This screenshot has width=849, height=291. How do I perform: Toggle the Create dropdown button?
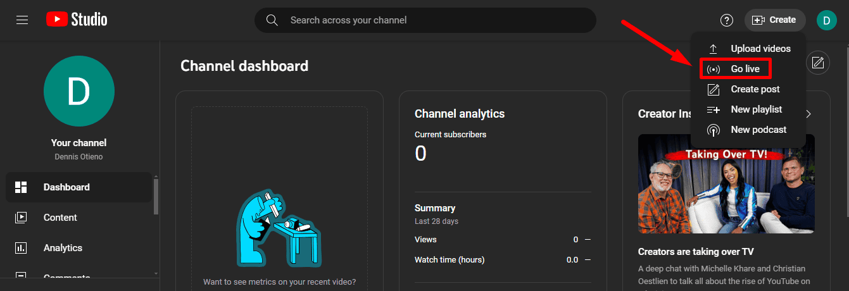[774, 20]
